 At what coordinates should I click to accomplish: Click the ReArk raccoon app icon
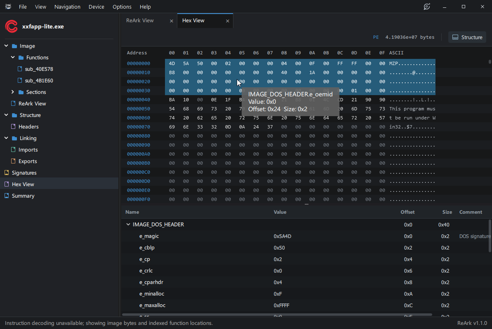point(8,7)
